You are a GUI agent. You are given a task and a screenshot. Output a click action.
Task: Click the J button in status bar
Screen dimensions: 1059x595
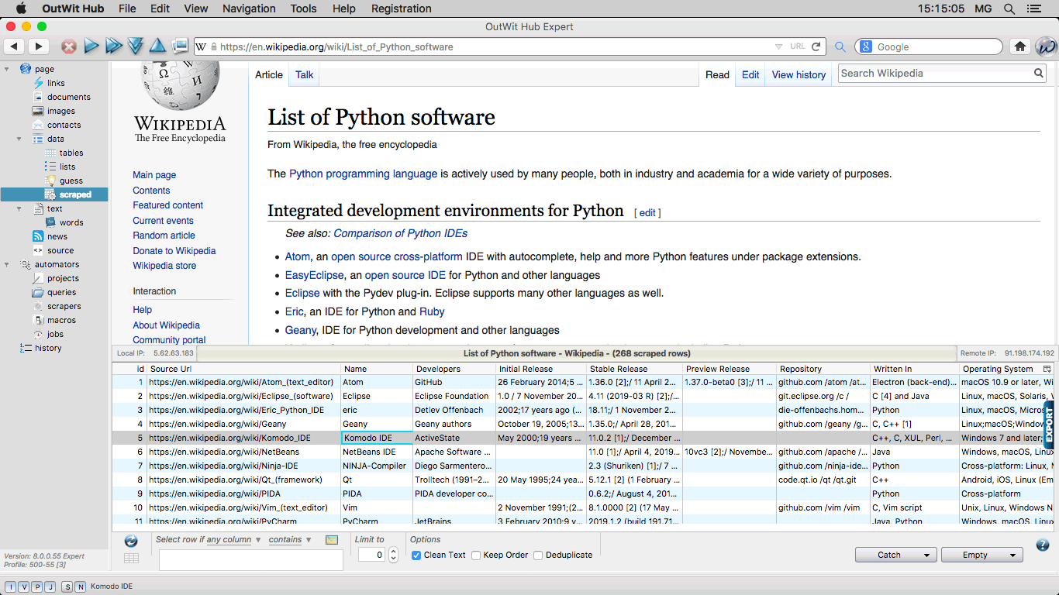(x=50, y=586)
